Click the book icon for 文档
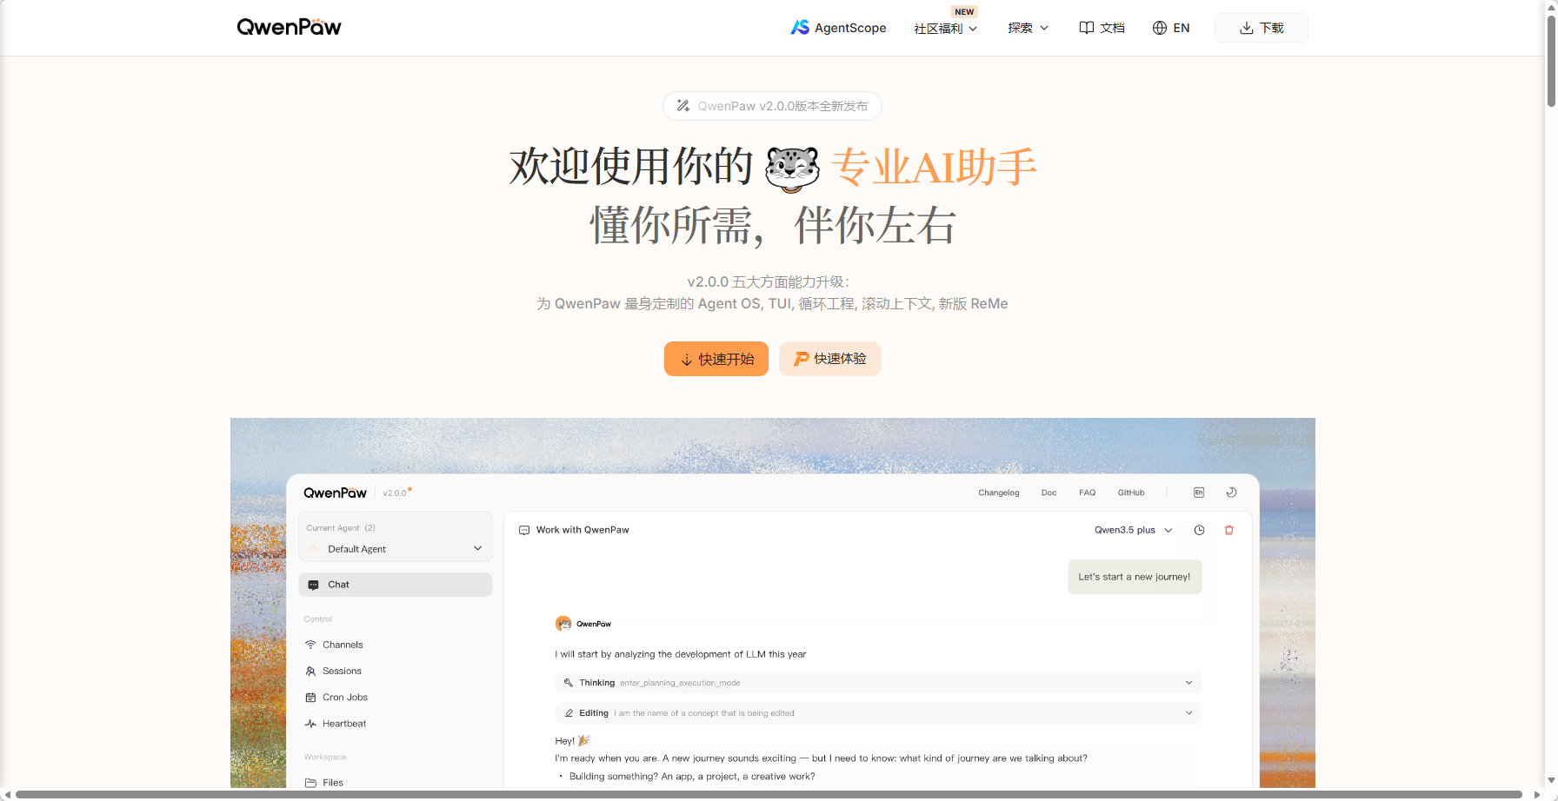The image size is (1558, 801). [1086, 28]
